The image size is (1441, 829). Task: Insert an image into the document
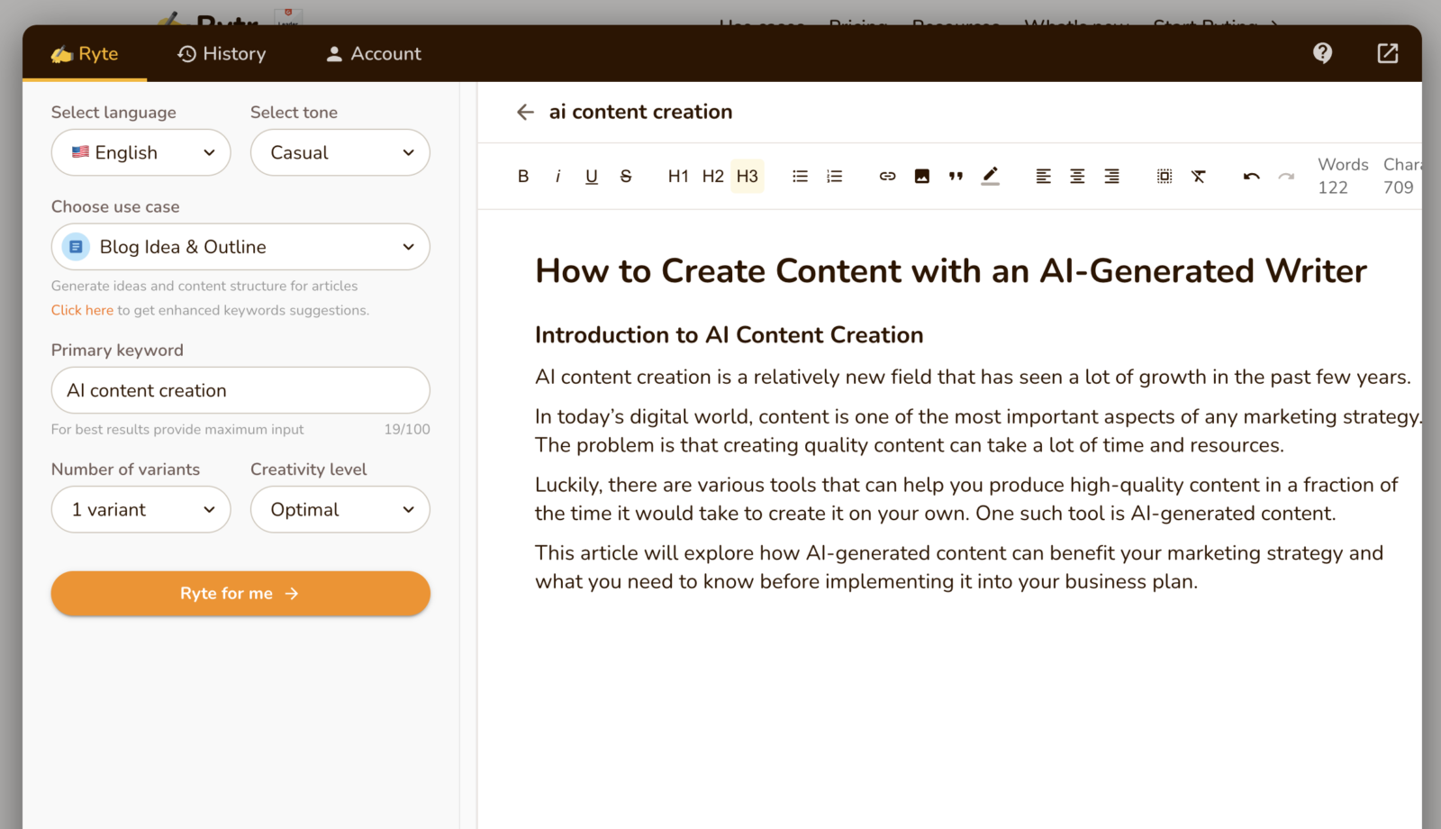921,177
